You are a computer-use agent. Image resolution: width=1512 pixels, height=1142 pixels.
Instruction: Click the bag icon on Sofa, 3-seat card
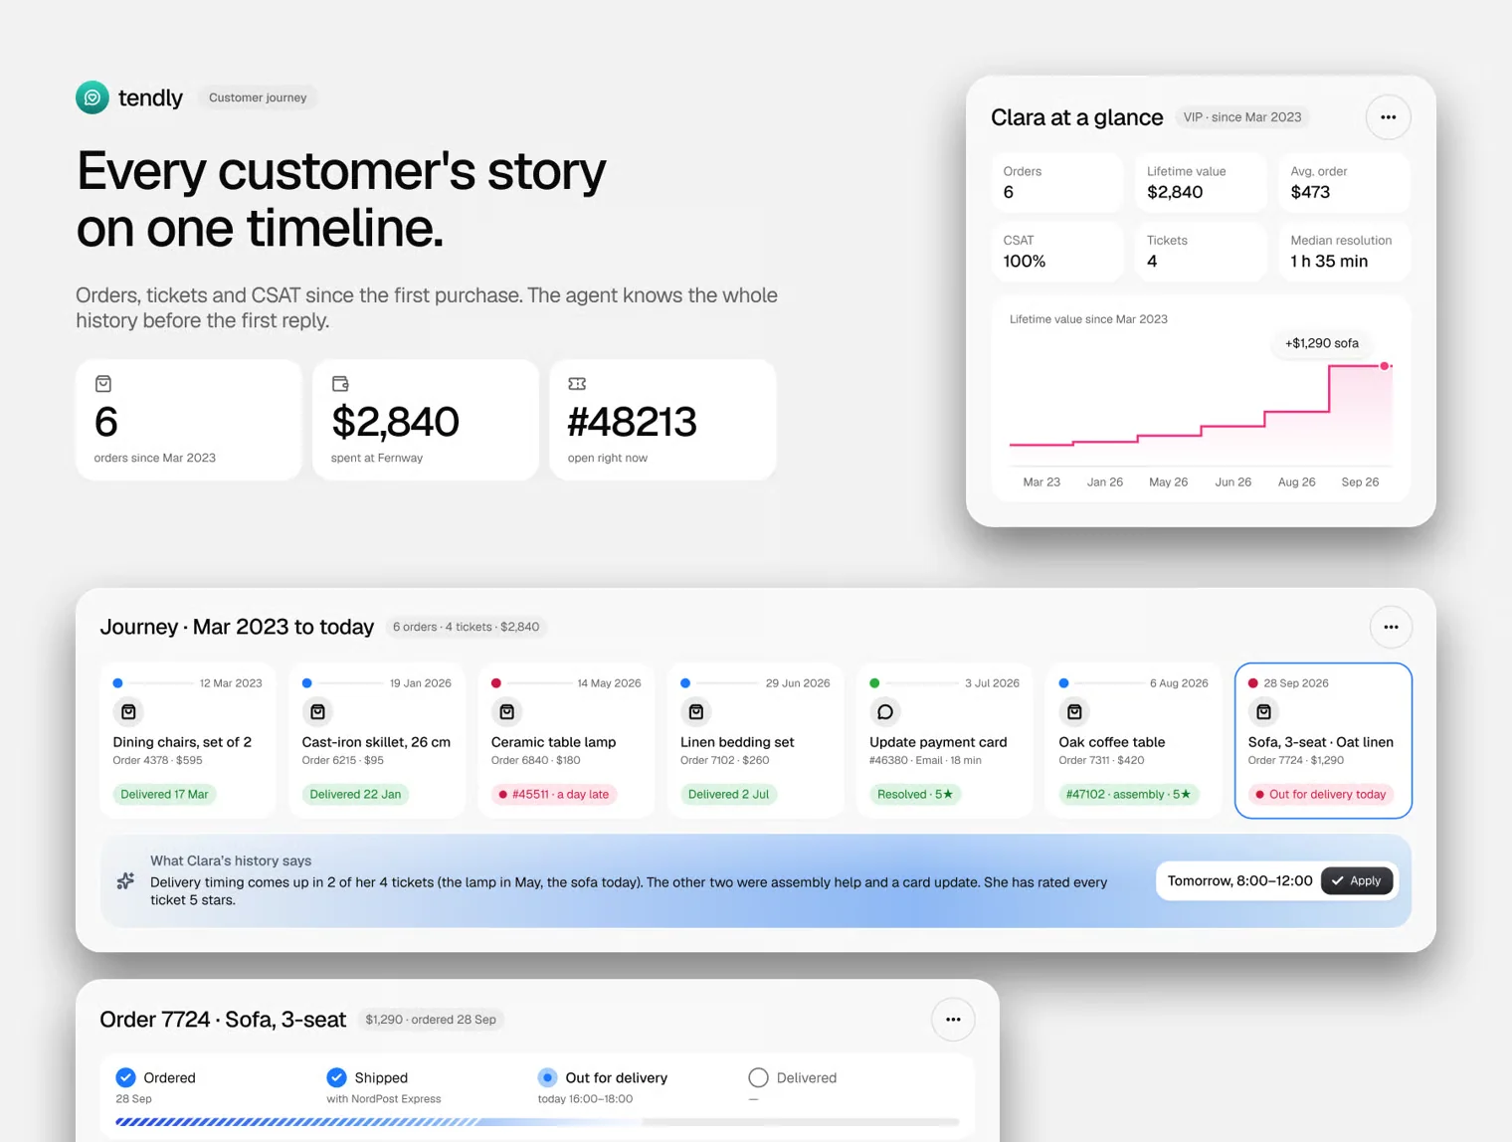tap(1263, 712)
